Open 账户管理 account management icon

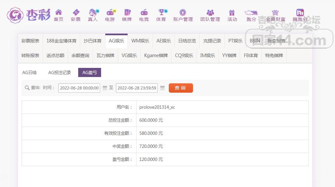[183, 13]
